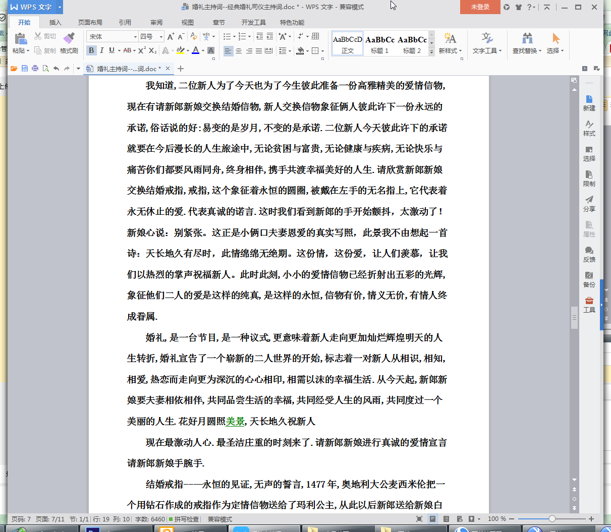The image size is (611, 532).
Task: Open WPS 文字 application menu arrow
Action: [x=60, y=7]
